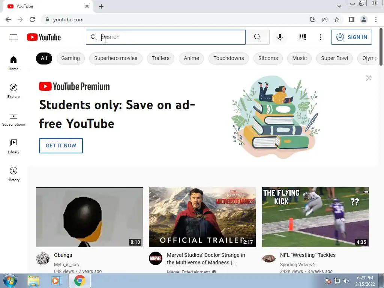
Task: Click the Myth_is_icey channel avatar
Action: [x=43, y=258]
